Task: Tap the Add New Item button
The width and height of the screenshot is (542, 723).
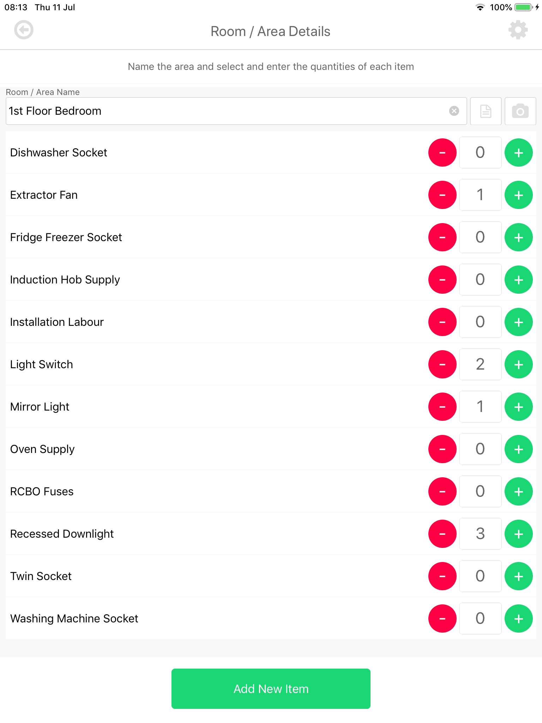Action: [271, 689]
